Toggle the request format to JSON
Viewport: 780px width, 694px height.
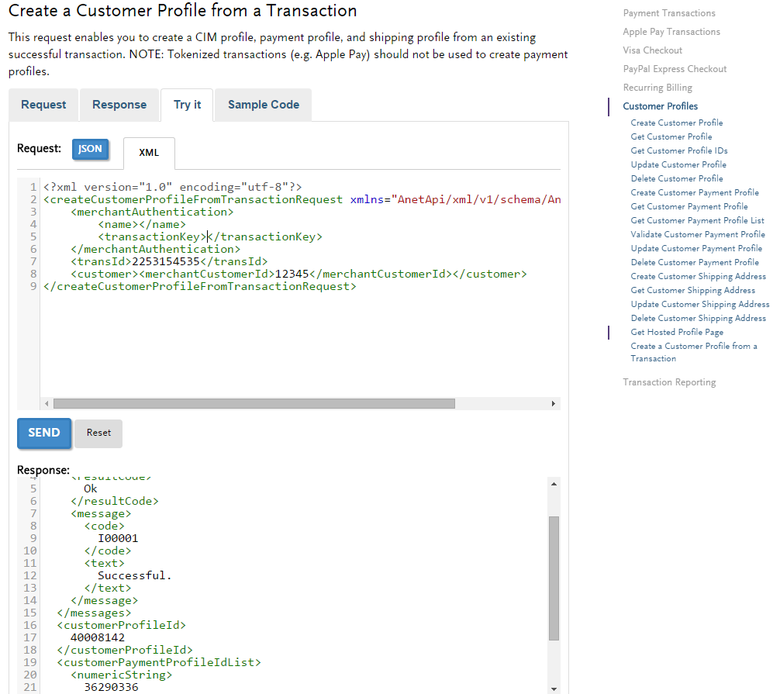(x=91, y=149)
